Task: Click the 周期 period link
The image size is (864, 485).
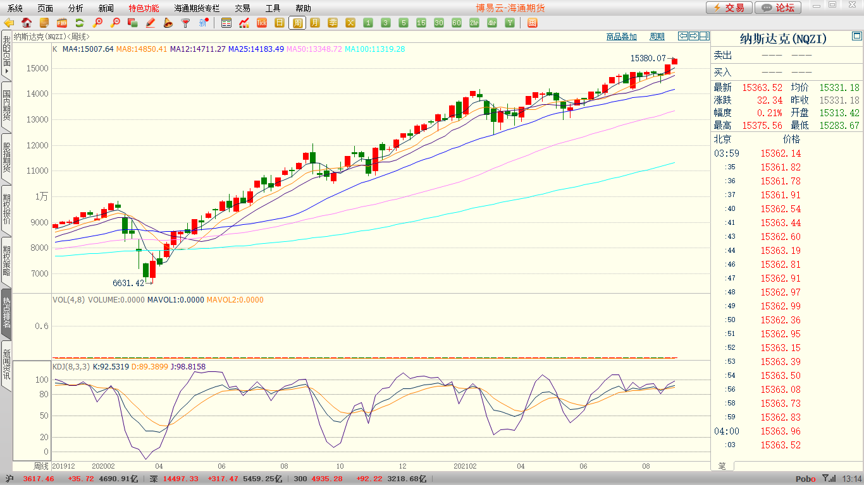Action: tap(657, 37)
